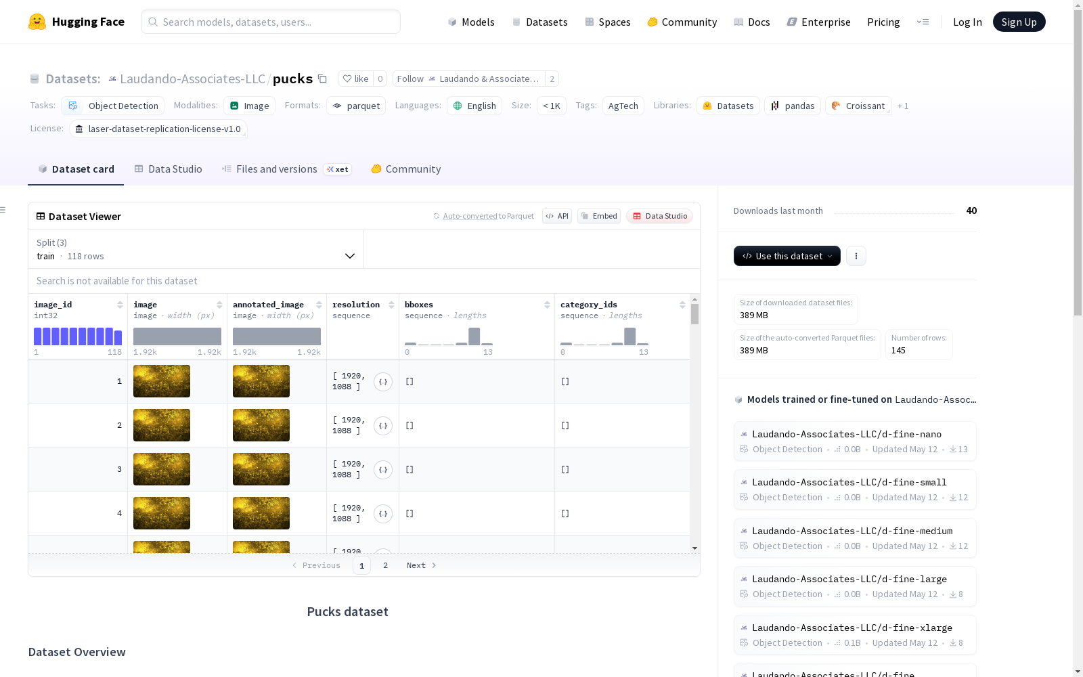
Task: Go to the Pricing page
Action: [883, 22]
